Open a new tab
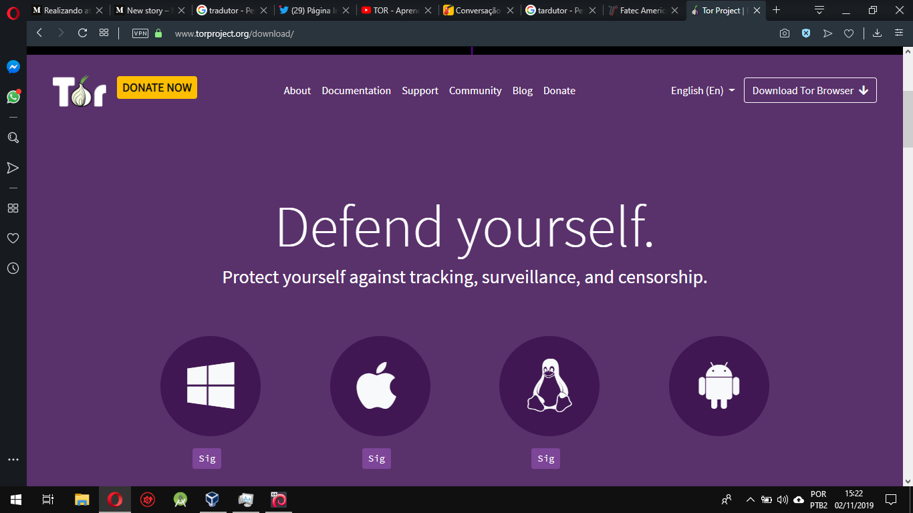 [x=776, y=10]
